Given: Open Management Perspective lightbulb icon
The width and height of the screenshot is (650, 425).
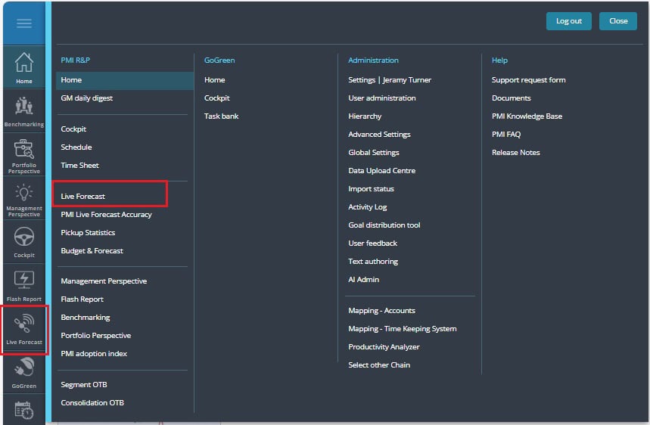Looking at the screenshot, I should click(x=24, y=200).
